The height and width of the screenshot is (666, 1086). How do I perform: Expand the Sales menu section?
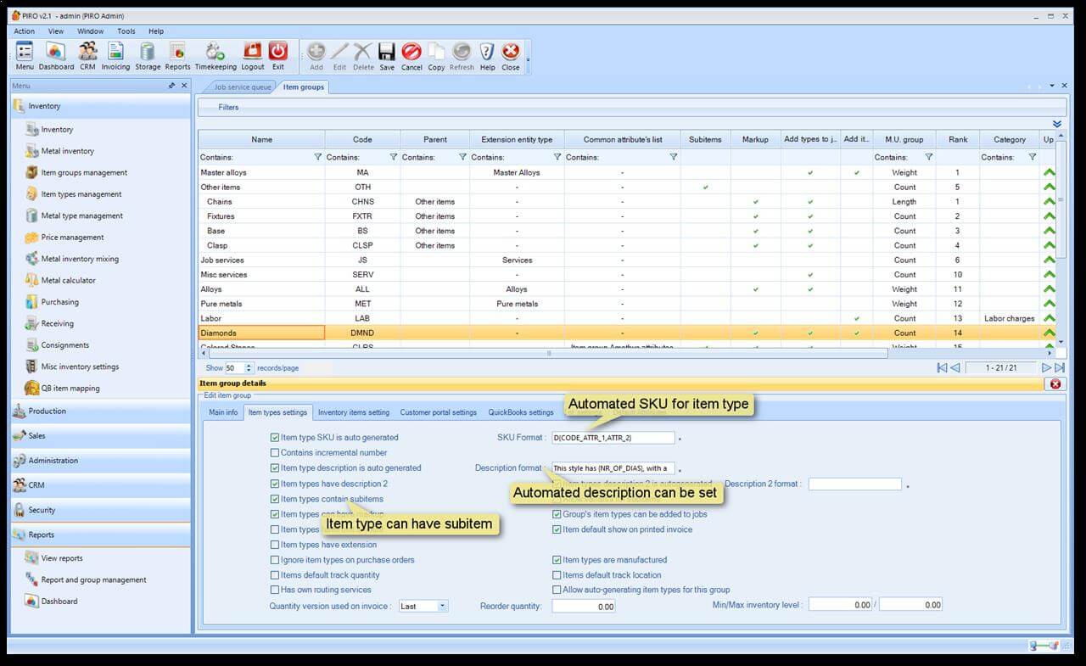click(x=100, y=435)
